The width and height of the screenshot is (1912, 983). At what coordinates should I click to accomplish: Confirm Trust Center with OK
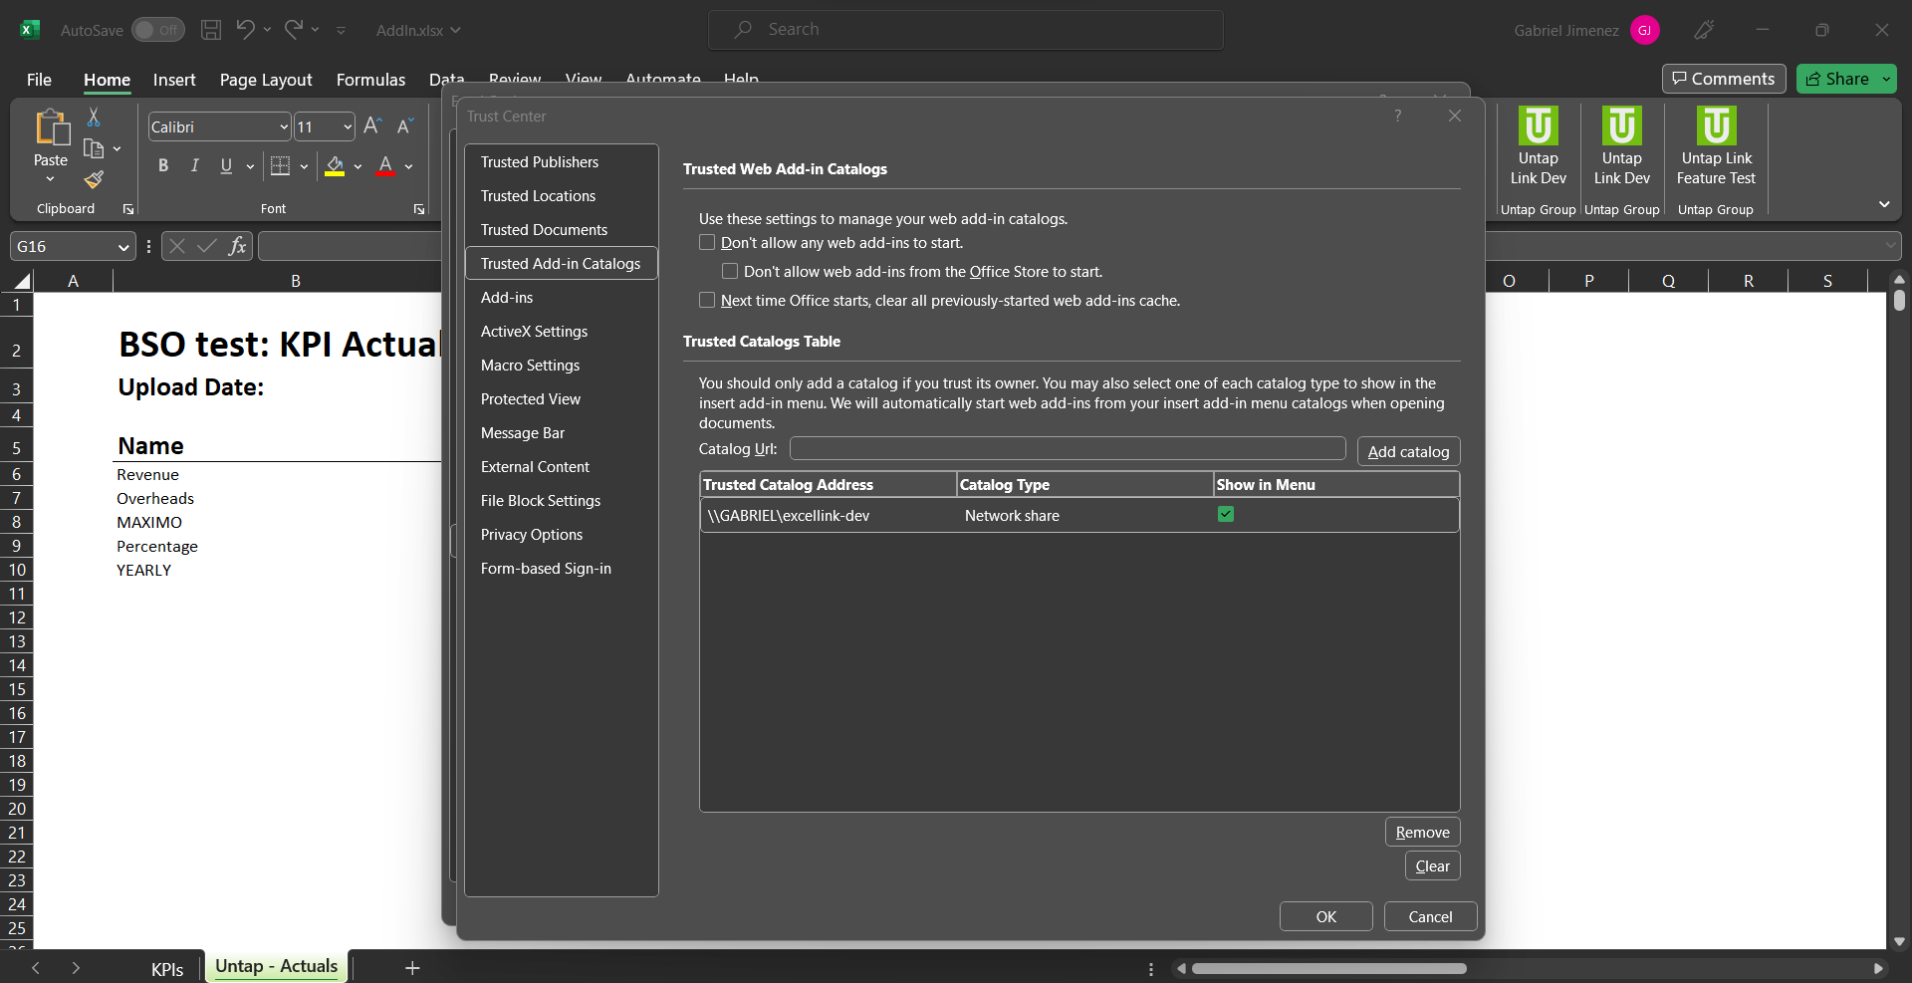coord(1325,916)
